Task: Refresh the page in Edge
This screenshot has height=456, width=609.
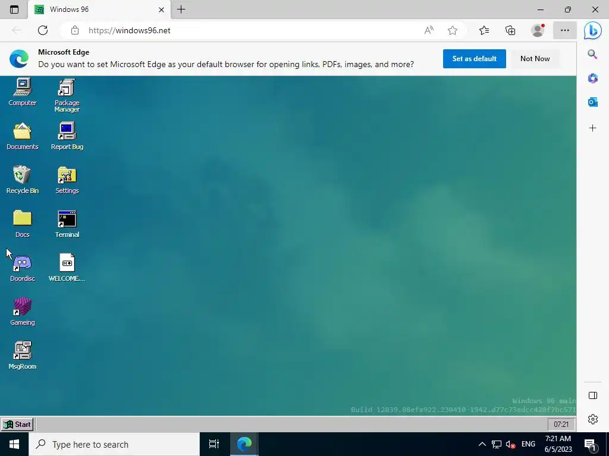Action: tap(43, 30)
